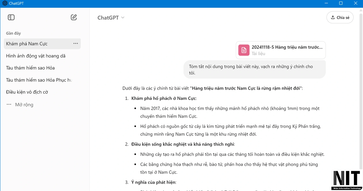Viewport: 363px width, 191px height.
Task: Click the bullet starting Năm 2017, các nhà khoa học
Action: pos(230,112)
